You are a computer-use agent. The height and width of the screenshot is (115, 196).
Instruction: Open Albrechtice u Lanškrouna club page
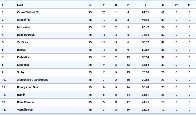33,80
